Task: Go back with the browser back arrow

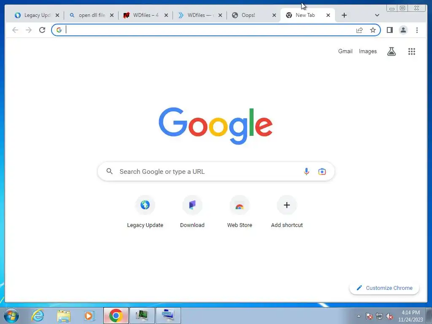Action: (15, 30)
